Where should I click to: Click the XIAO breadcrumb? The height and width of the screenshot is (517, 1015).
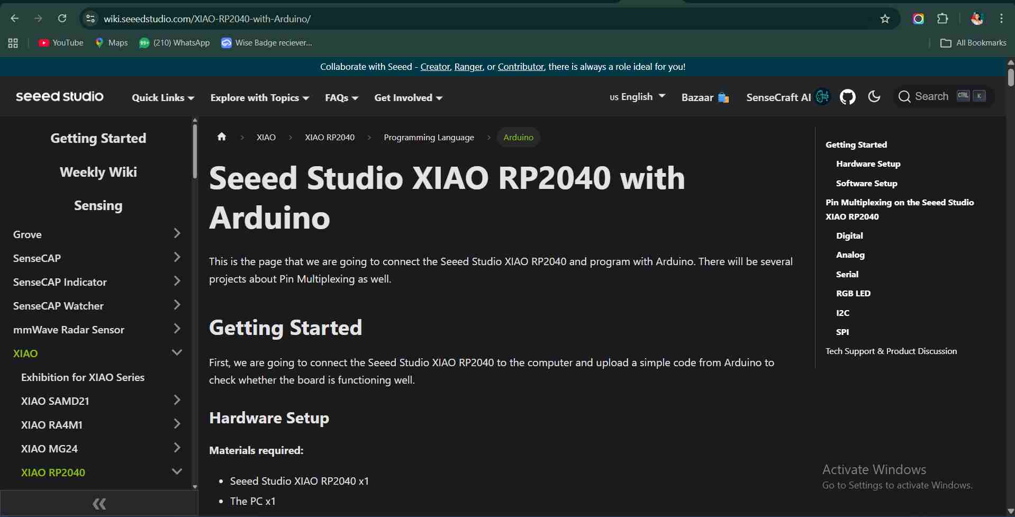[266, 137]
